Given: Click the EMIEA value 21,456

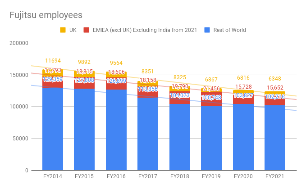Looking at the screenshot, I should coord(211,89).
